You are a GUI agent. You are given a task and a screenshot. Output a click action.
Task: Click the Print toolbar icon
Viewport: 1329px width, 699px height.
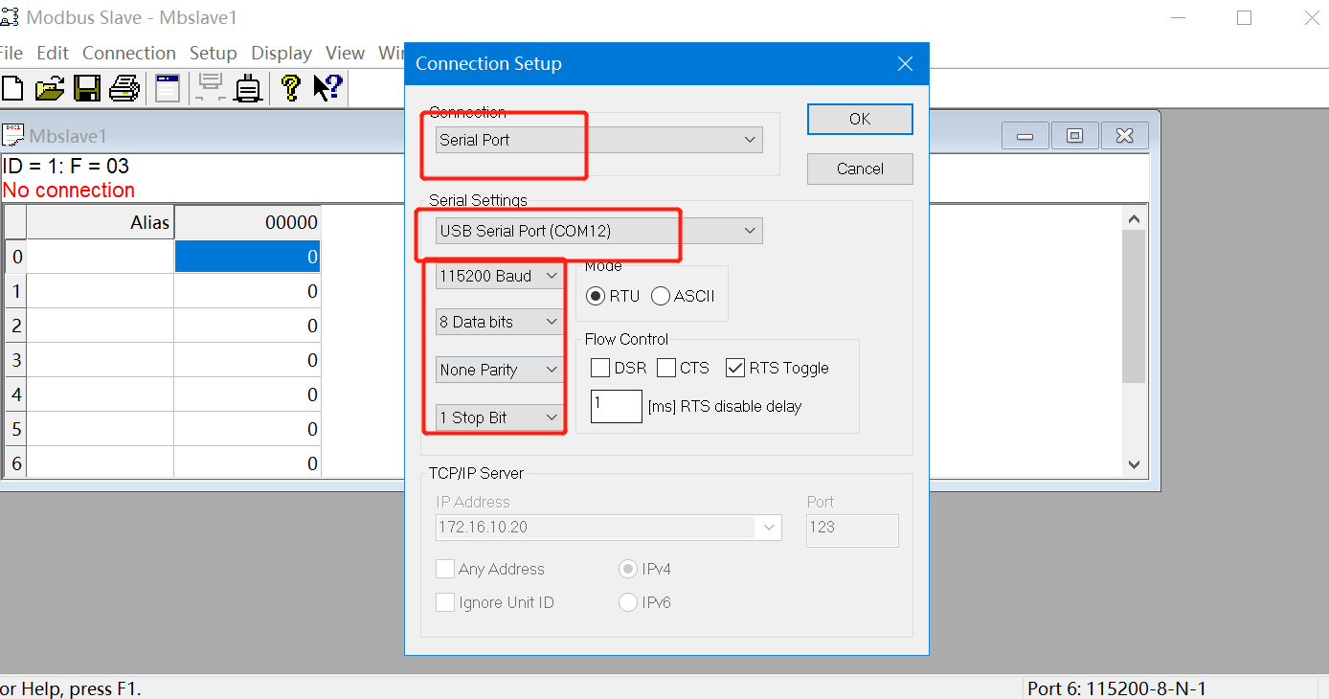[x=124, y=88]
